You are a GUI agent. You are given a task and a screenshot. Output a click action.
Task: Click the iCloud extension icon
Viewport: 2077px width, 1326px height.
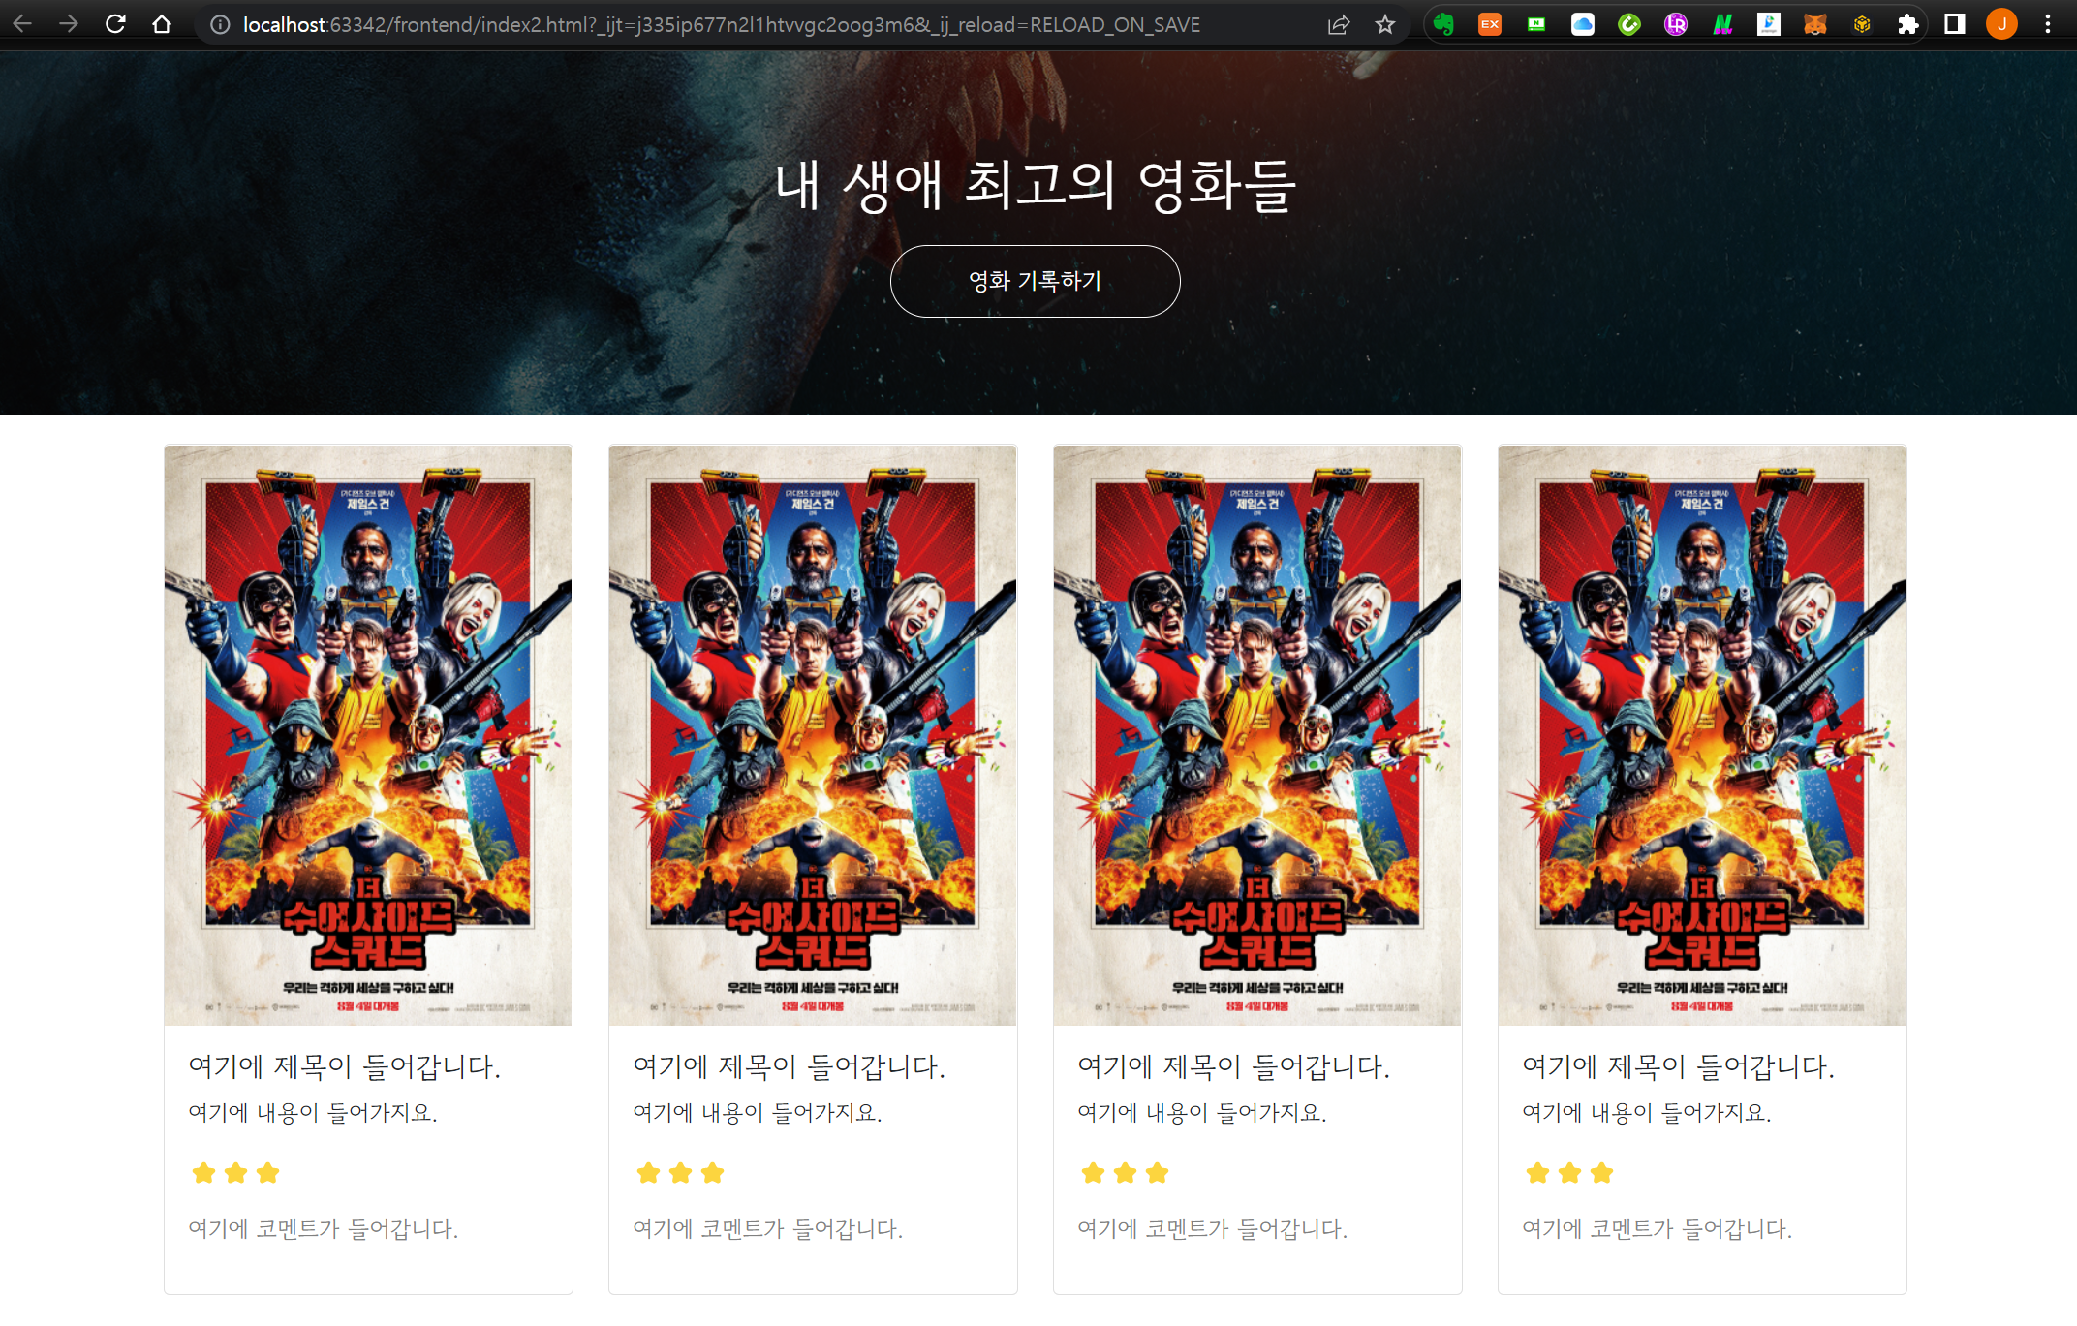1583,24
